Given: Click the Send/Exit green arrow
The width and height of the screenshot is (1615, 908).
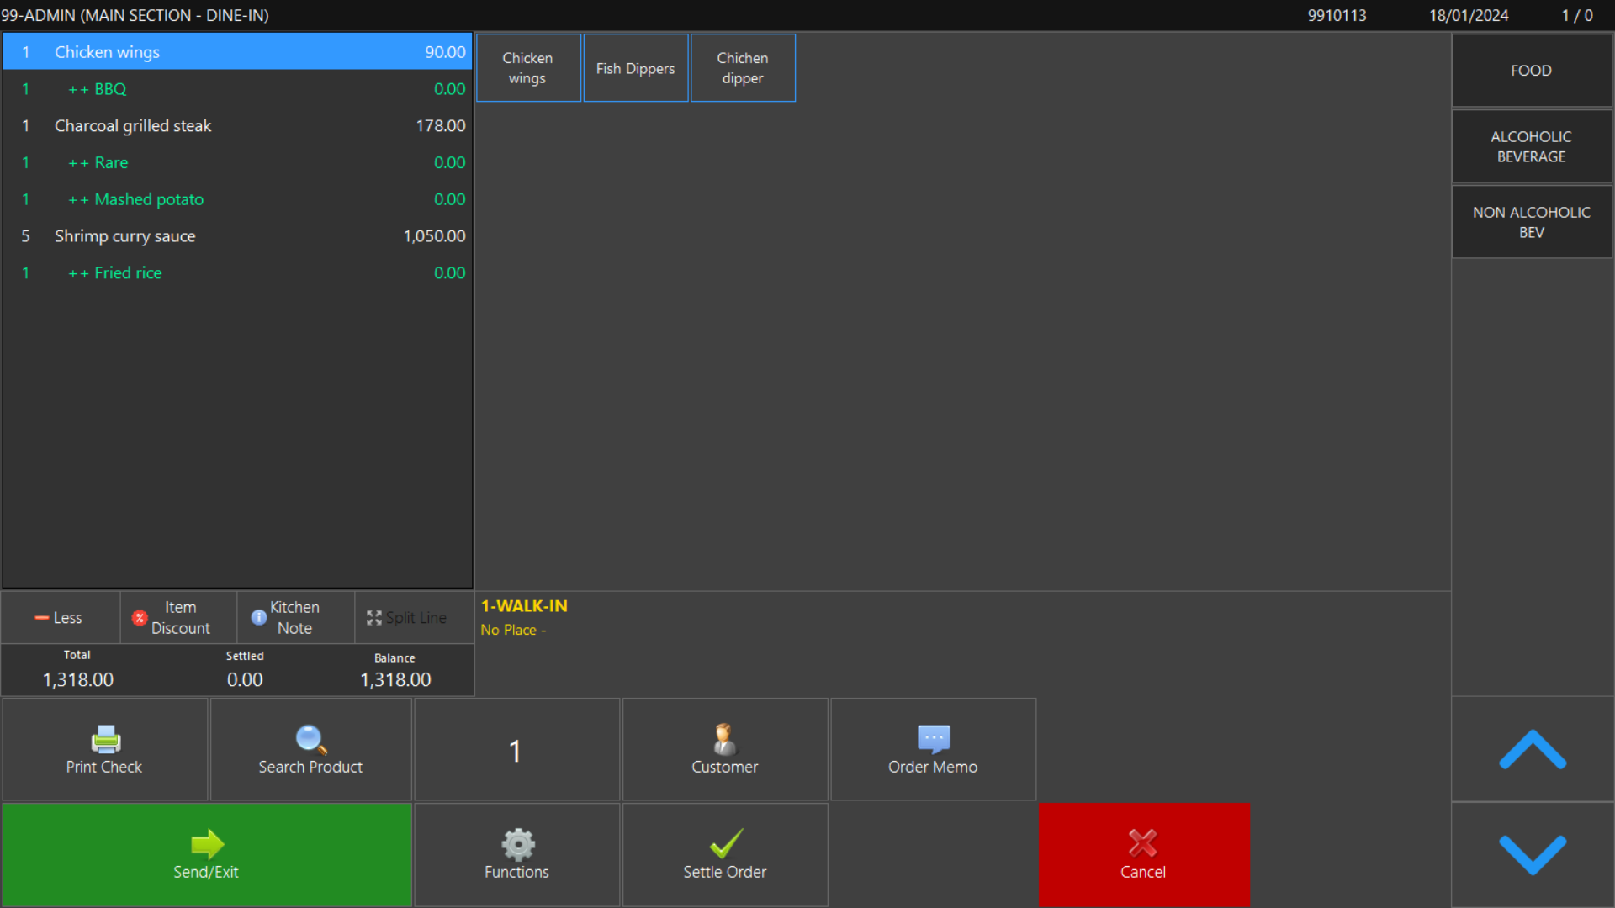Looking at the screenshot, I should point(207,844).
